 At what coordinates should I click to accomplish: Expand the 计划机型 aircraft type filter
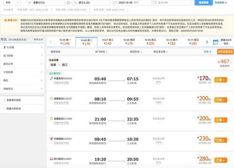(x=22, y=72)
